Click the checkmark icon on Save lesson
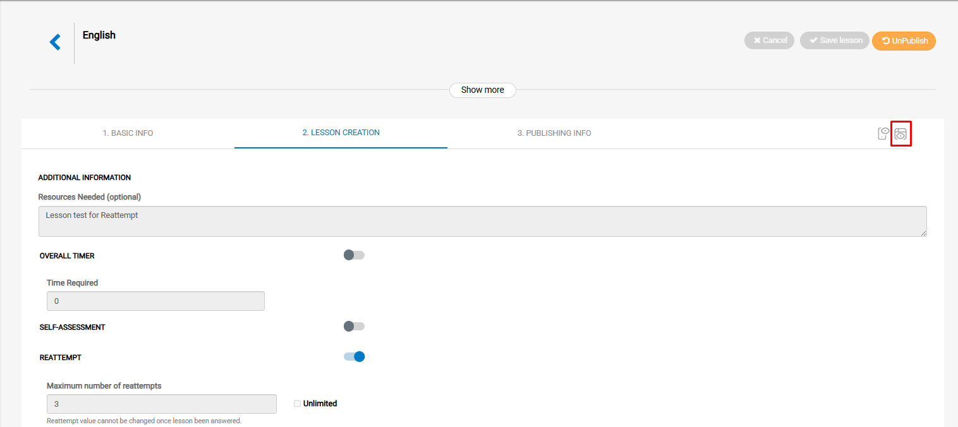Image resolution: width=958 pixels, height=427 pixels. (x=813, y=40)
